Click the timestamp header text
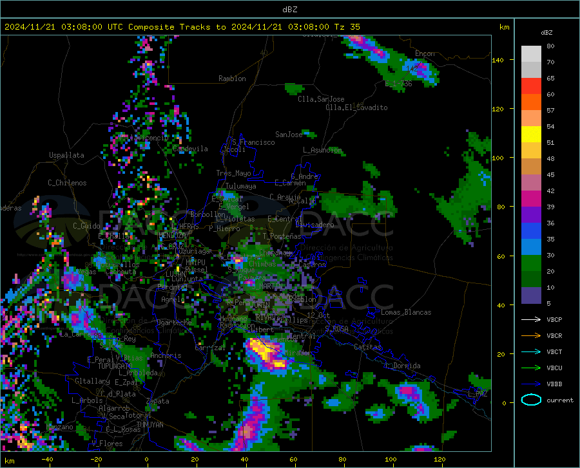This screenshot has height=468, width=580. click(x=182, y=26)
